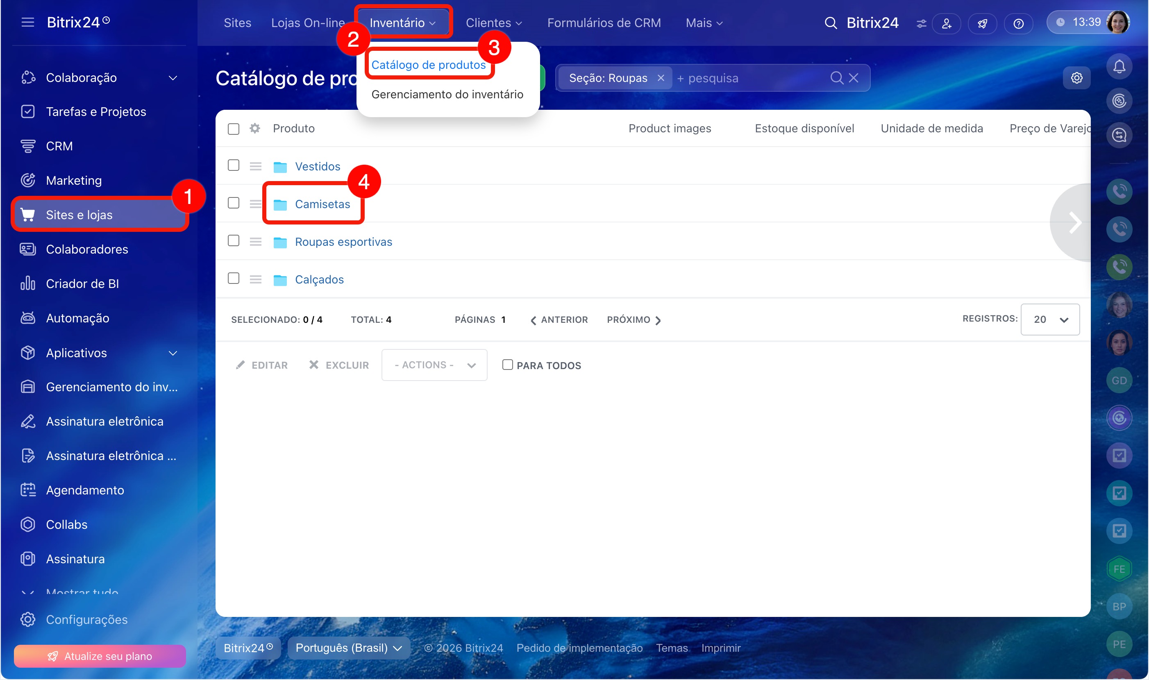This screenshot has width=1149, height=680.
Task: Select Gerenciamento do inventário menu entry
Action: click(447, 94)
